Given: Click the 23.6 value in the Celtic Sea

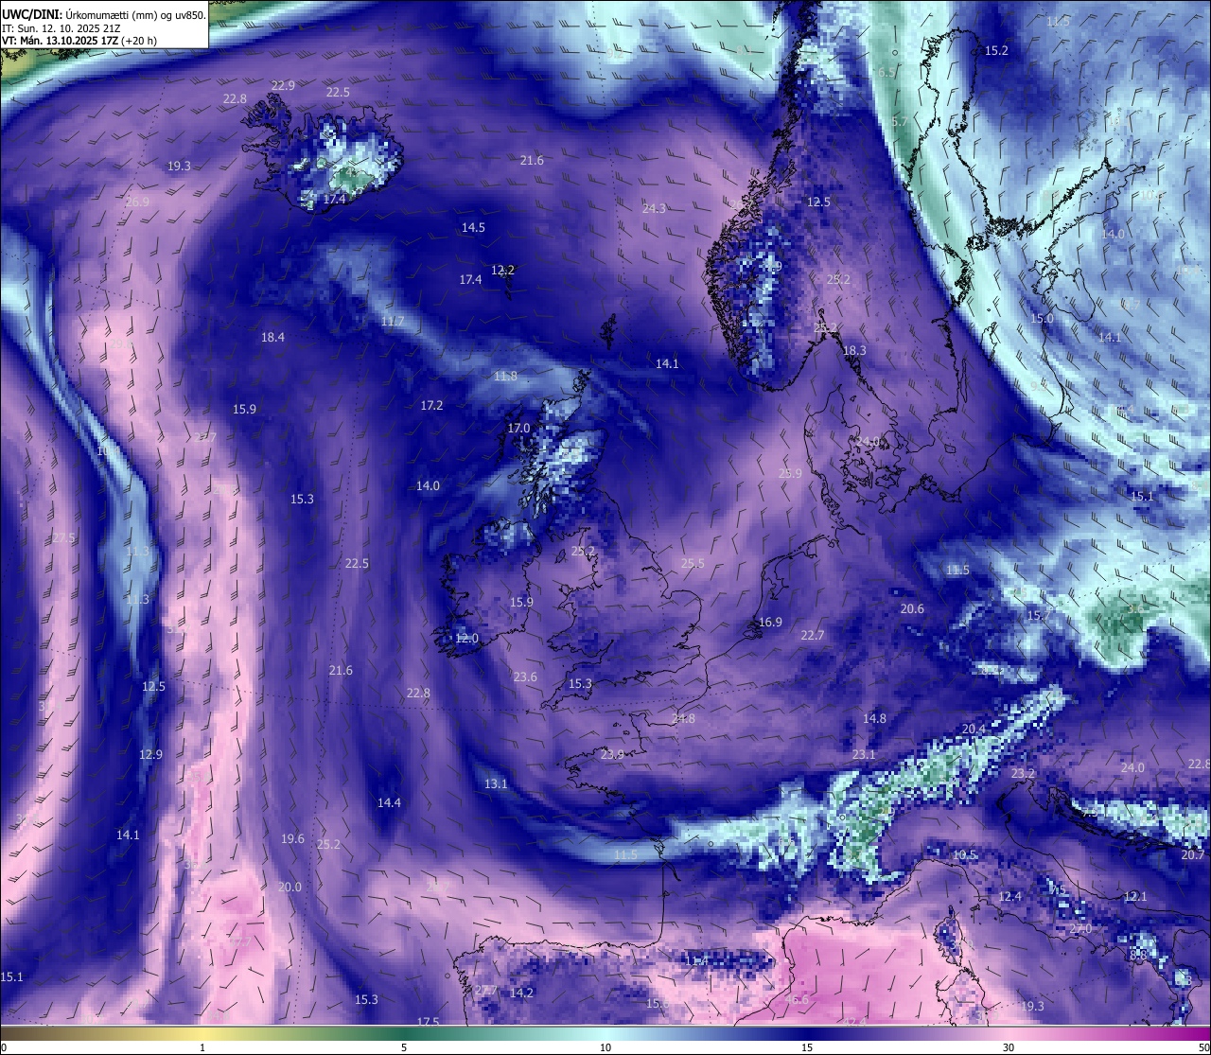Looking at the screenshot, I should click(x=525, y=677).
